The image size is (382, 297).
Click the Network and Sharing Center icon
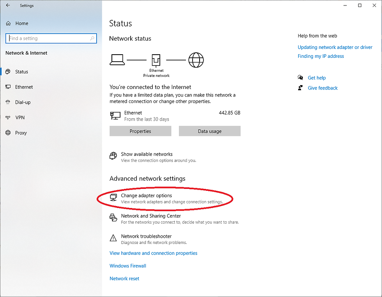pyautogui.click(x=113, y=217)
